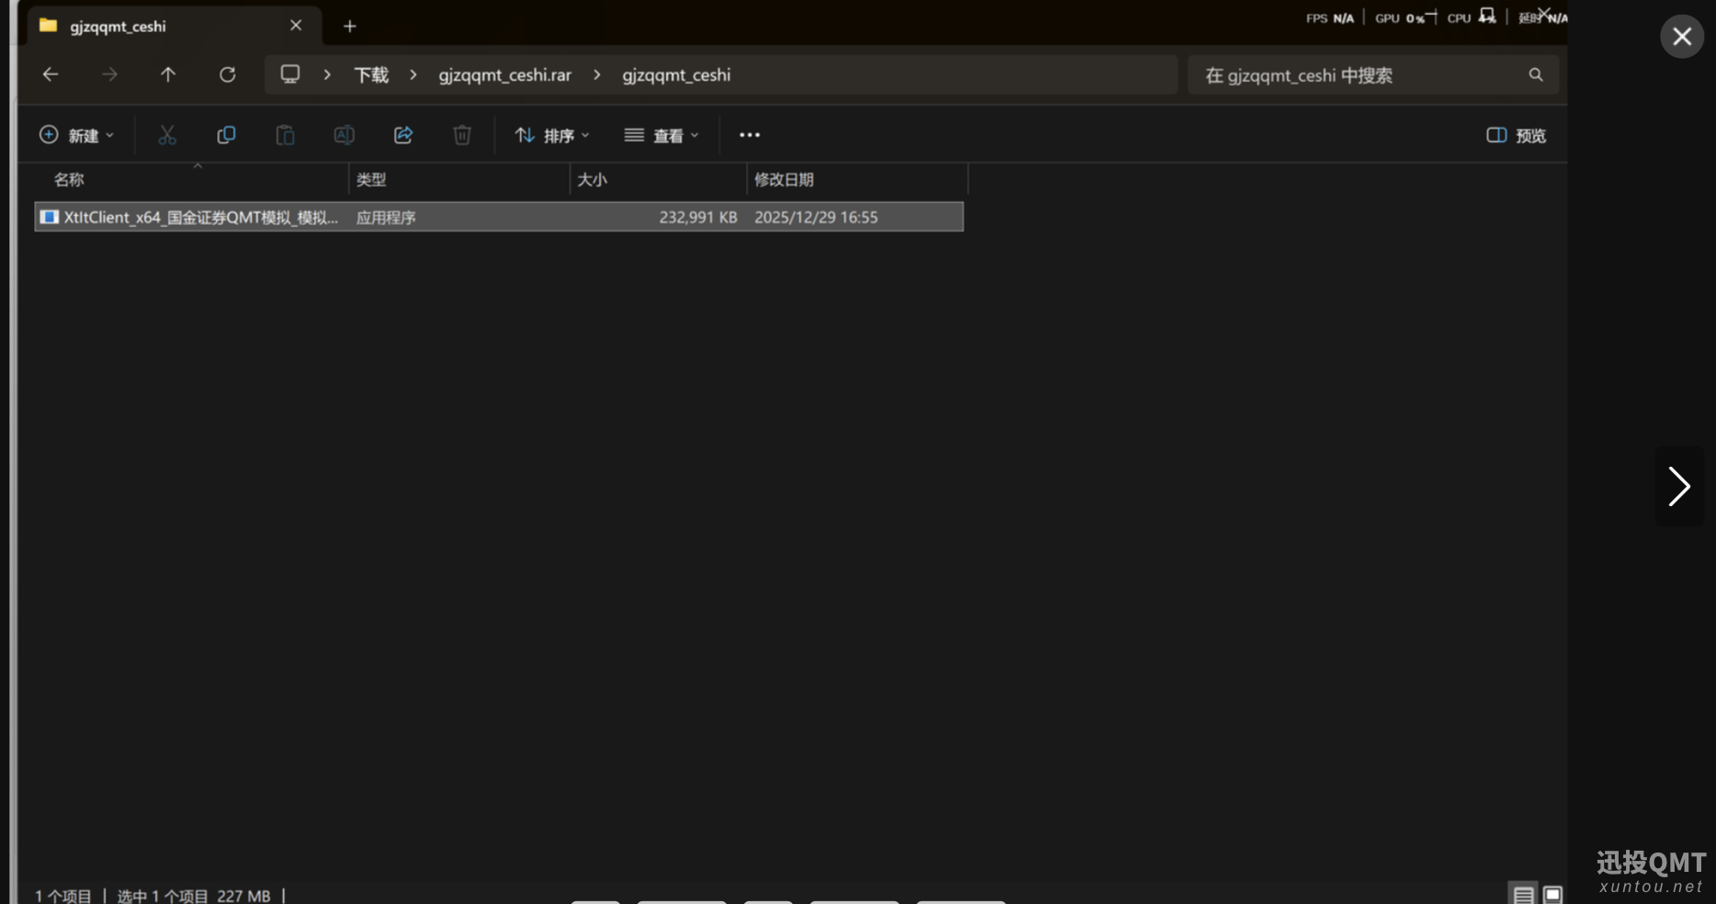Switch to large thumbnails view in status bar
The width and height of the screenshot is (1716, 904).
pyautogui.click(x=1552, y=894)
